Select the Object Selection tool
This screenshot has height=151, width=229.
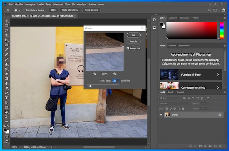click(x=6, y=35)
